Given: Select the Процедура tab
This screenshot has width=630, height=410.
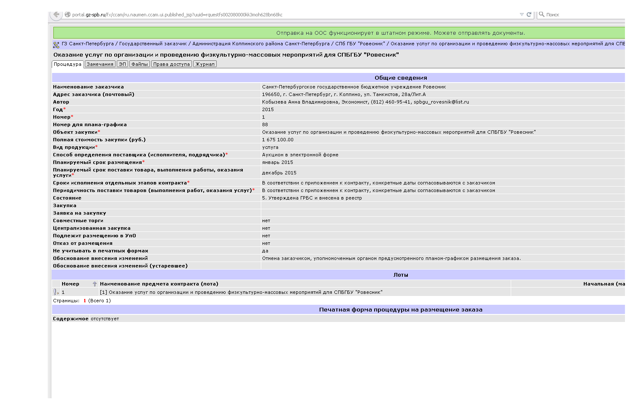Looking at the screenshot, I should coord(68,64).
